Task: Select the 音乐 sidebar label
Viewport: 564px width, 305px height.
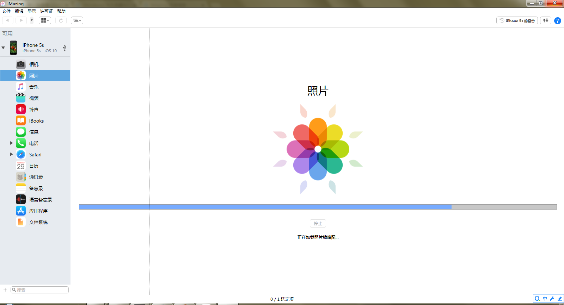Action: point(34,87)
